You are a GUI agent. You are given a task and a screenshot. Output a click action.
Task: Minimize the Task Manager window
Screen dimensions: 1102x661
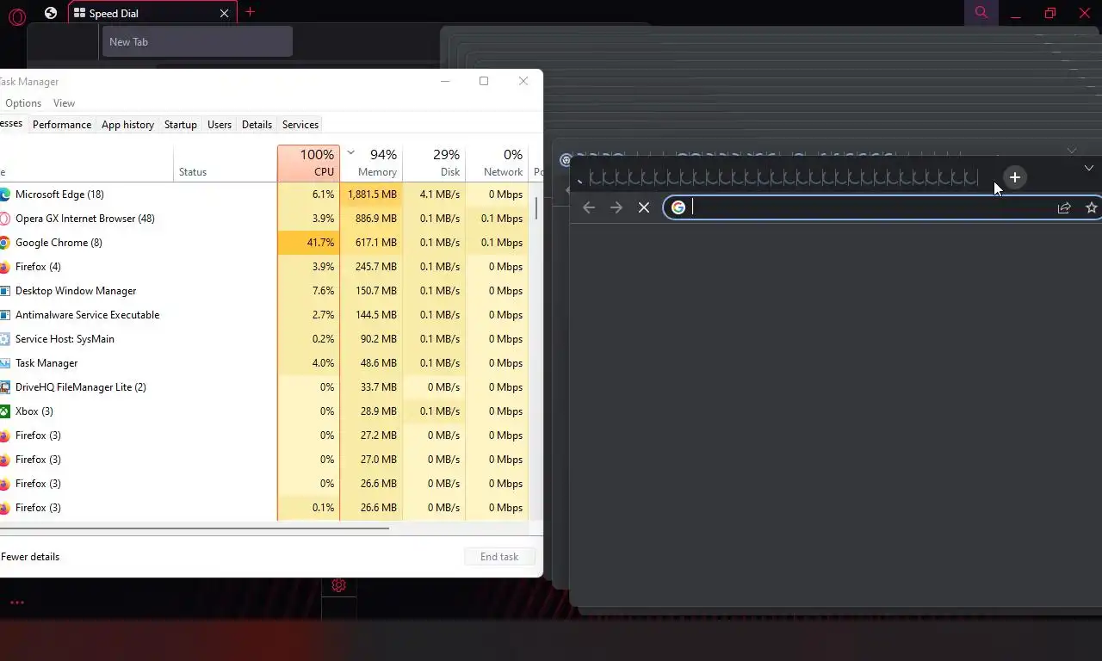pyautogui.click(x=445, y=81)
